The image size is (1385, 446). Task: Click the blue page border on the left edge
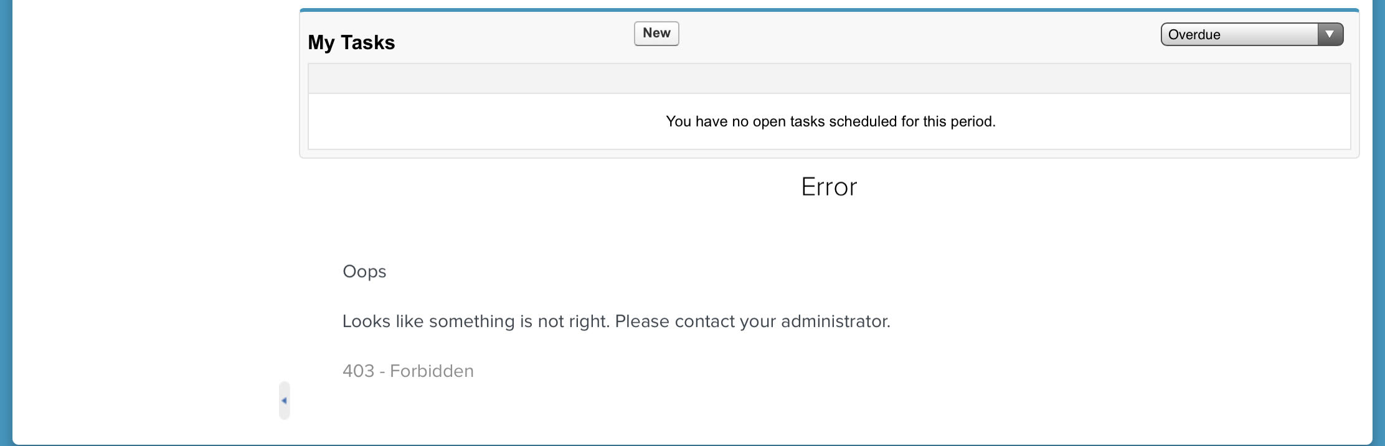6,223
